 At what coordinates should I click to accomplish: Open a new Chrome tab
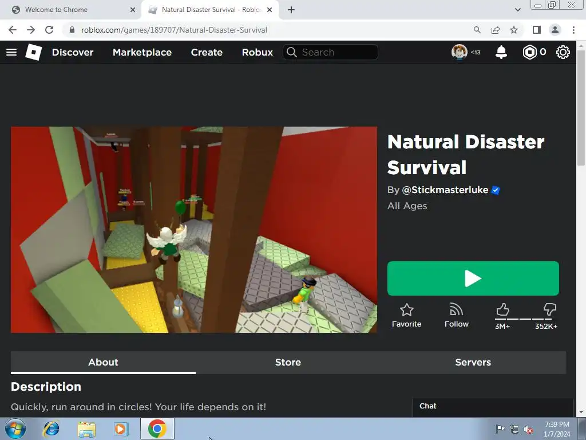pyautogui.click(x=291, y=10)
